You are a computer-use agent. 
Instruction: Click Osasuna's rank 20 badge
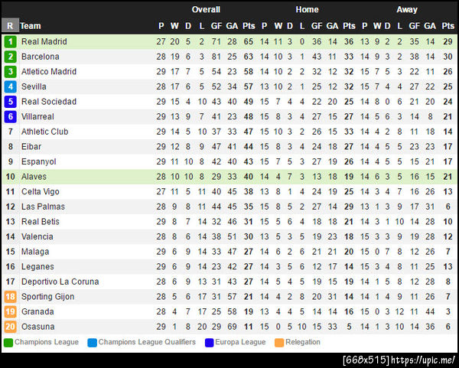coord(10,327)
